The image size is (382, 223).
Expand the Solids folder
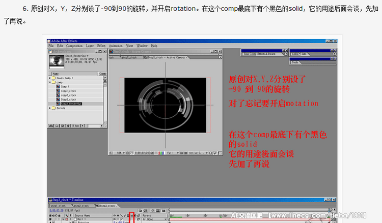point(50,108)
